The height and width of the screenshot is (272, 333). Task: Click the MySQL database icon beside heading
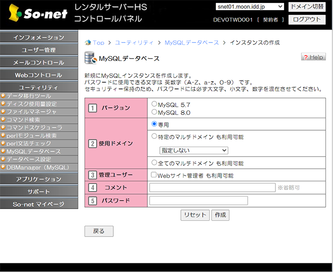(90, 58)
